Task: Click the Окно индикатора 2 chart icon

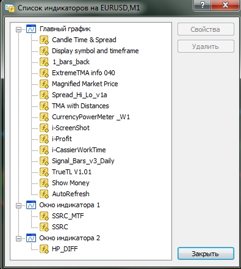Action: [31, 238]
